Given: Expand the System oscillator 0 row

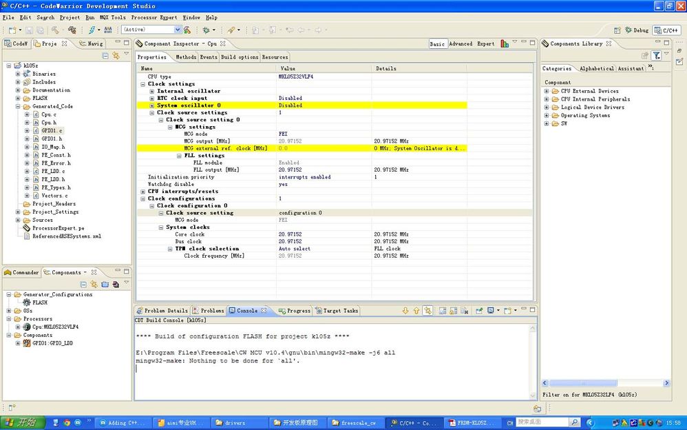Looking at the screenshot, I should [152, 105].
